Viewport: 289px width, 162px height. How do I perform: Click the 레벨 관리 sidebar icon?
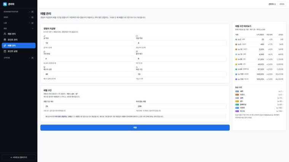[x=5, y=45]
